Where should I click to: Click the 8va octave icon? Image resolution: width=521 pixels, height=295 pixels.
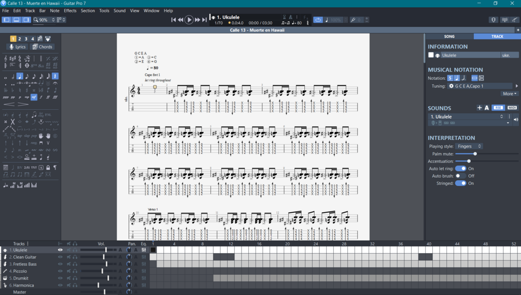(x=34, y=66)
